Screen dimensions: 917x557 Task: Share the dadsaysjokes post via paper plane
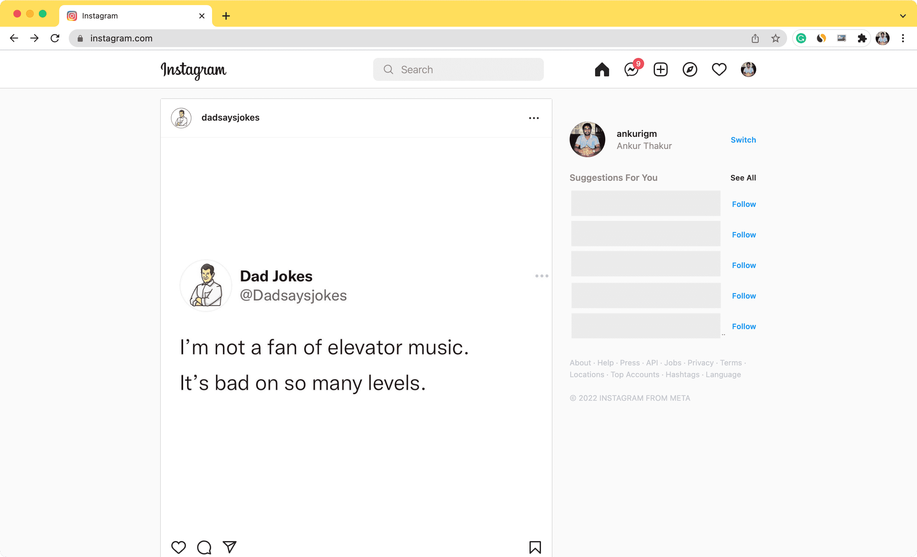230,547
